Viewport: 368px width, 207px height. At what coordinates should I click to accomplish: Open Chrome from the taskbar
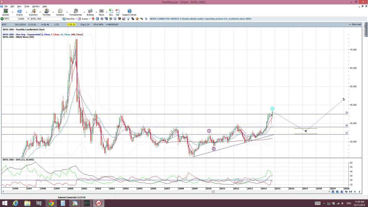(x=51, y=203)
